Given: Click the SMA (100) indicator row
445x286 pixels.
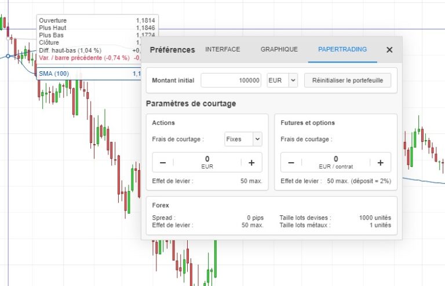Looking at the screenshot, I should point(89,74).
